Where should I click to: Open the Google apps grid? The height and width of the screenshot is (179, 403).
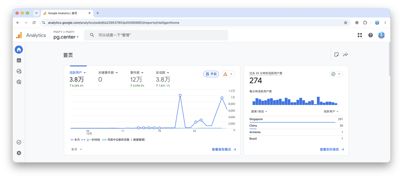tap(360, 35)
